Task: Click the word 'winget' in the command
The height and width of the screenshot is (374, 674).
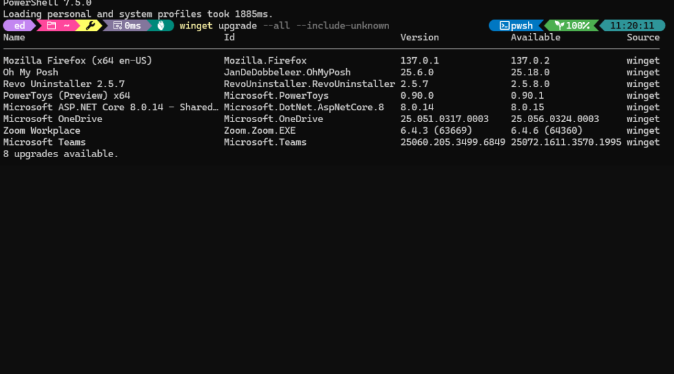Action: click(196, 26)
